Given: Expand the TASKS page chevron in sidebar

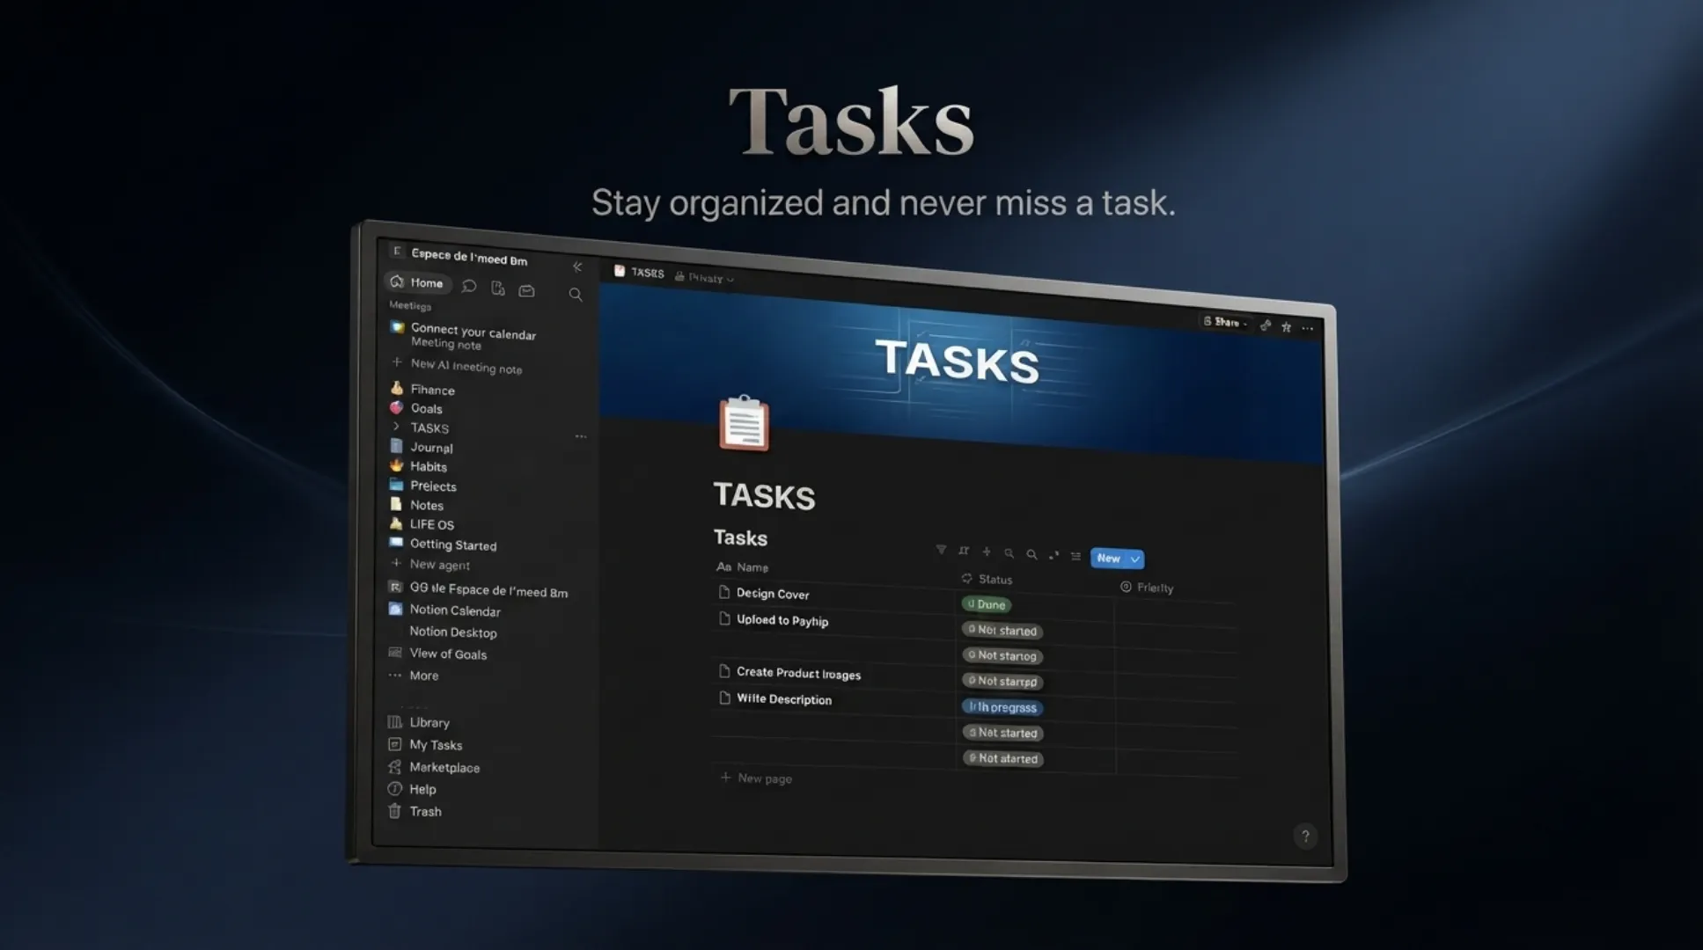Looking at the screenshot, I should coord(396,427).
